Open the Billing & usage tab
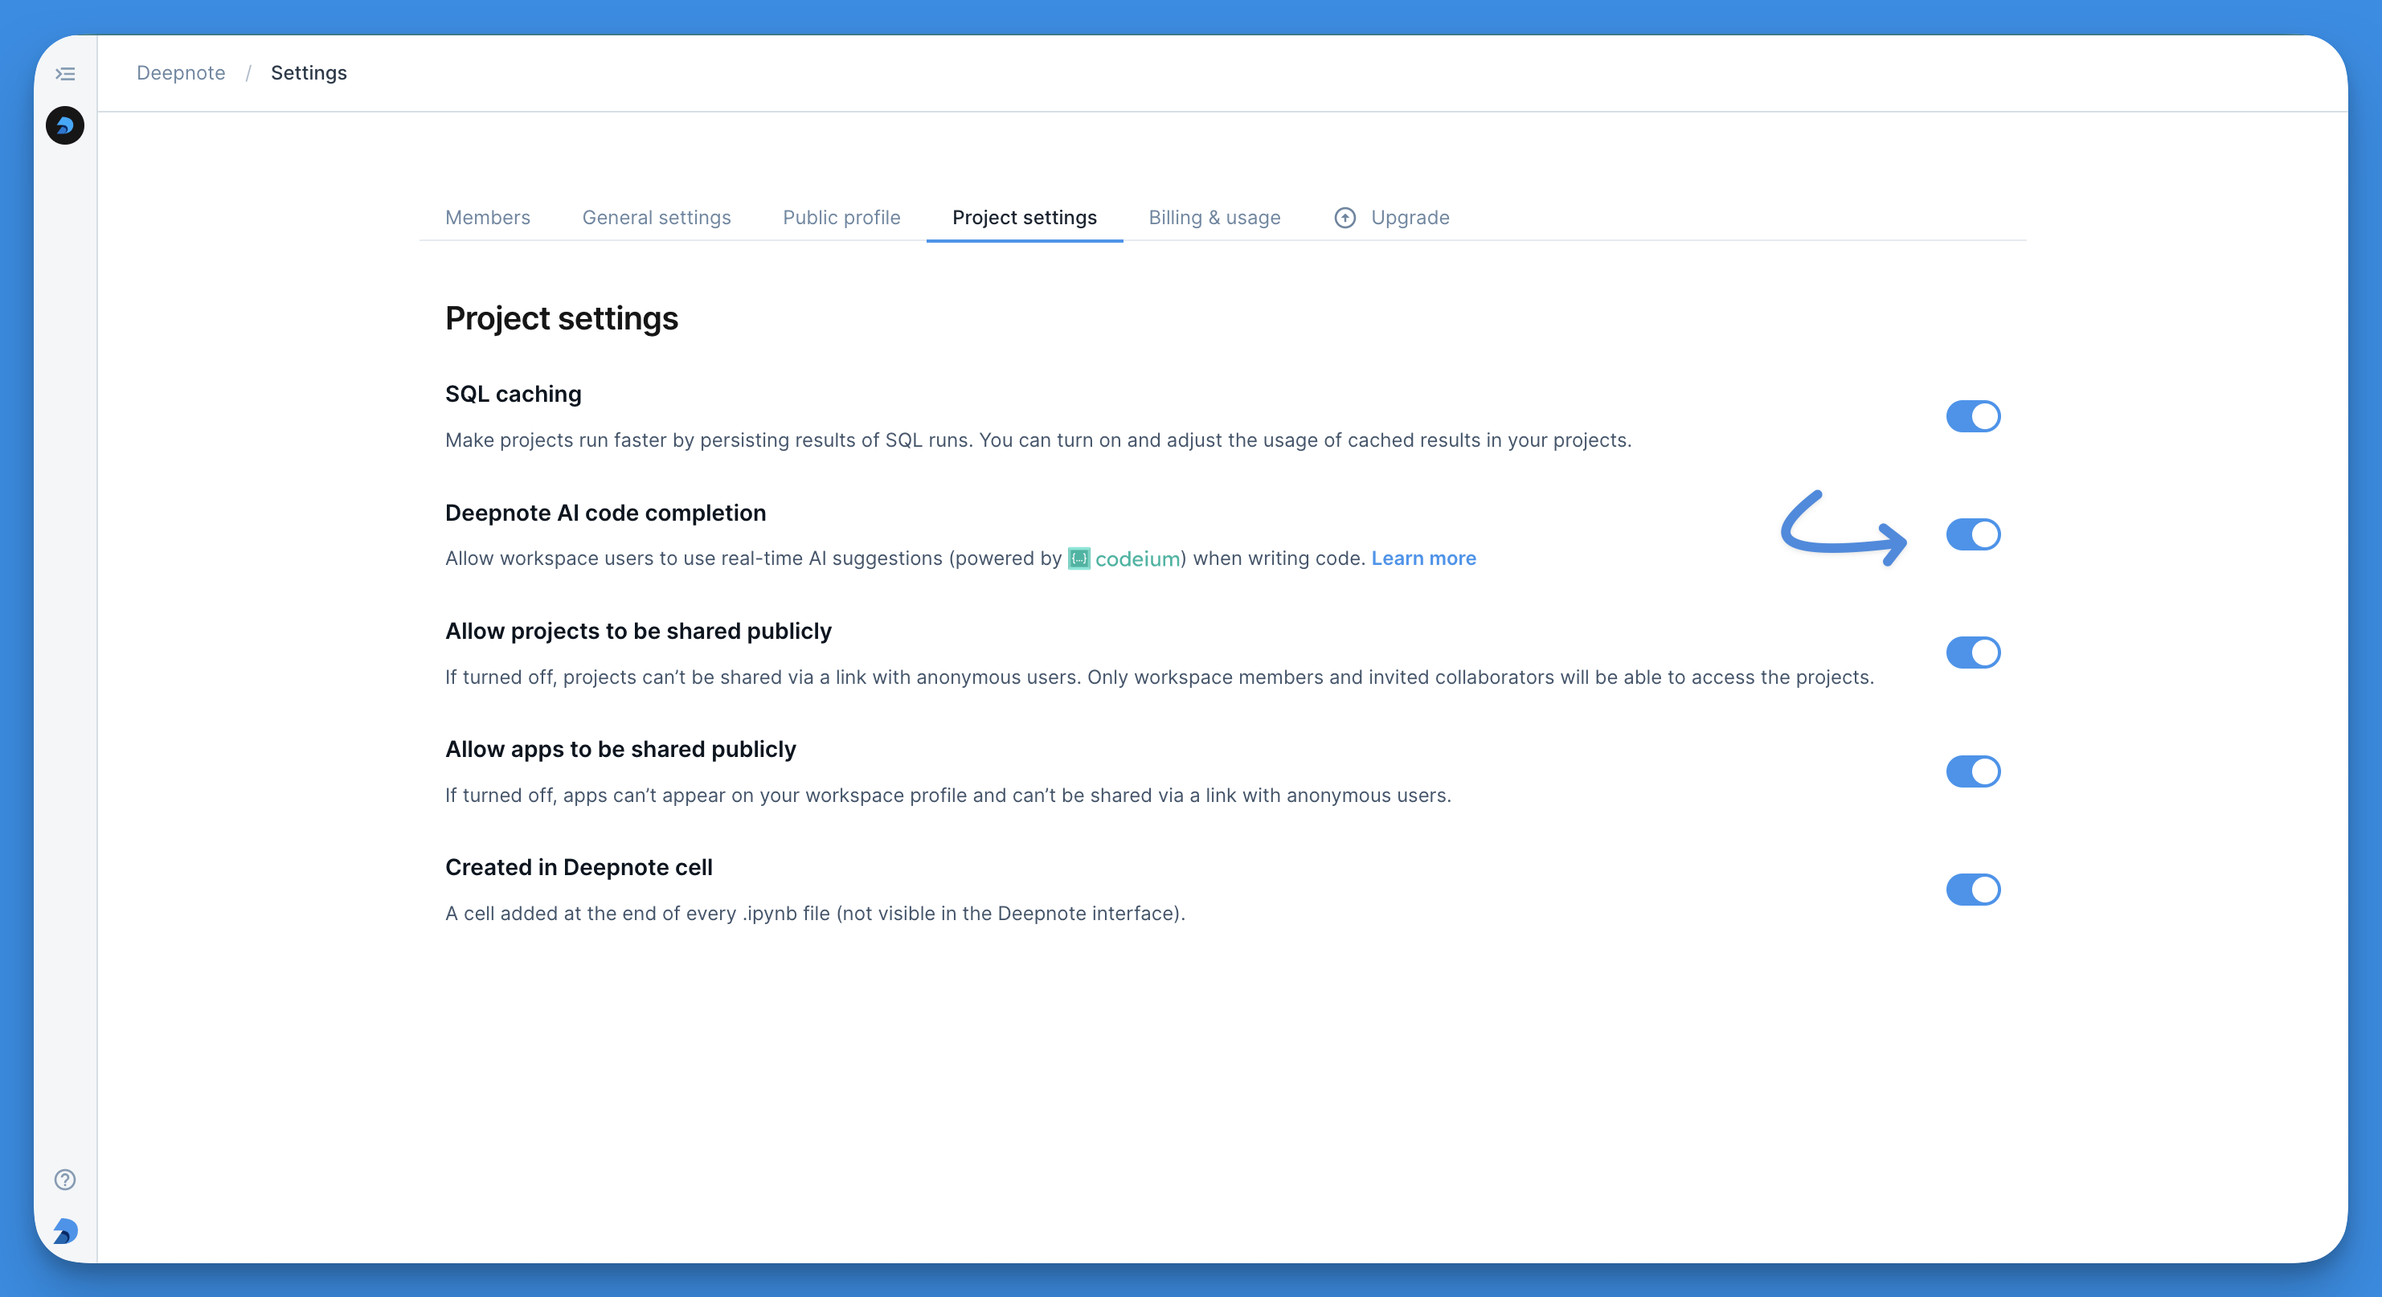 coord(1214,217)
